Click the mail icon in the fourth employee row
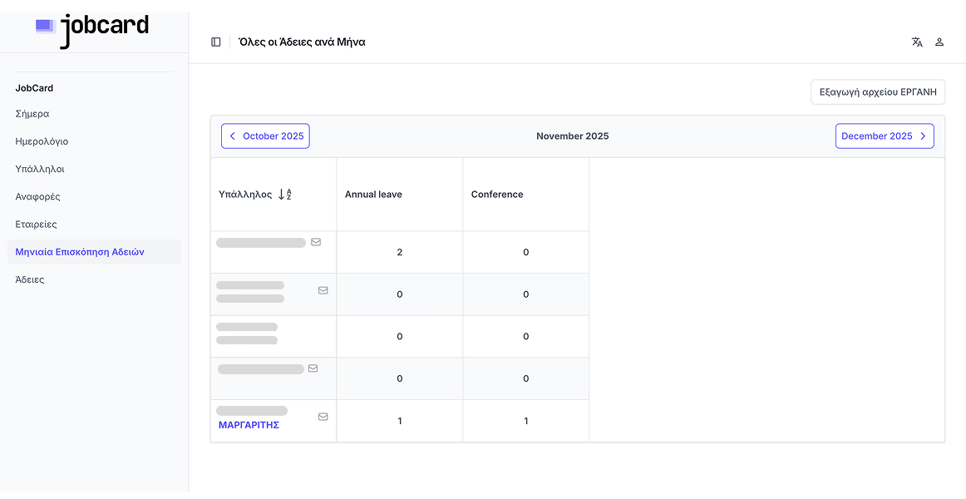Screen dimensions: 966x499 point(313,368)
